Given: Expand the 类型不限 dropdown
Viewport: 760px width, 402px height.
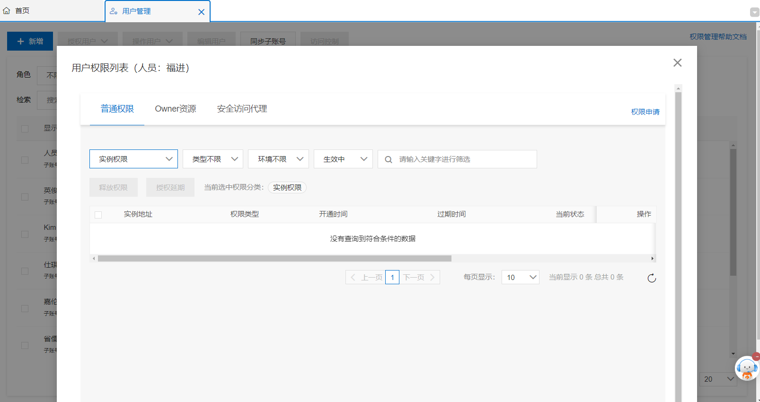Looking at the screenshot, I should 213,159.
